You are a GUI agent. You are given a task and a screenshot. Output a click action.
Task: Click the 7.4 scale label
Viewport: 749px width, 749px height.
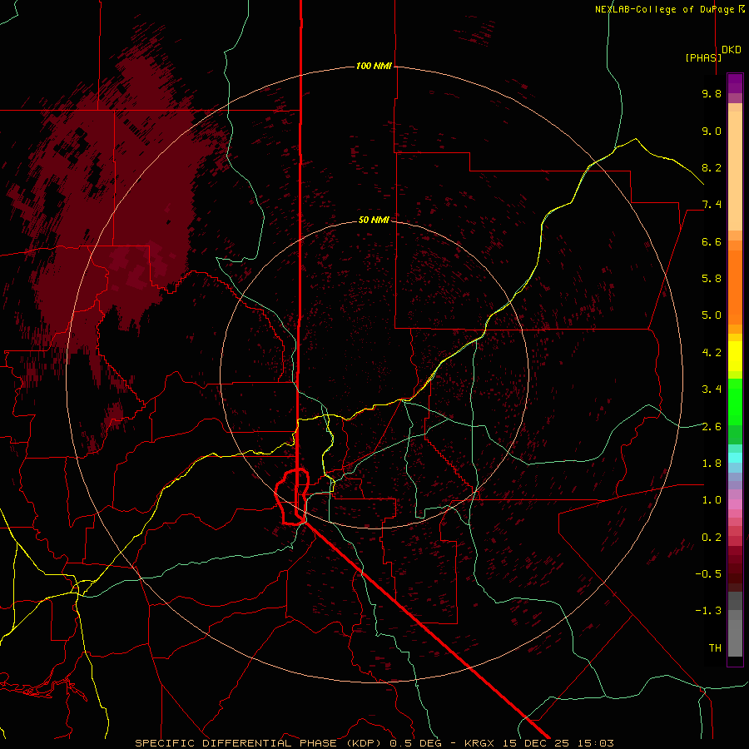(x=712, y=205)
